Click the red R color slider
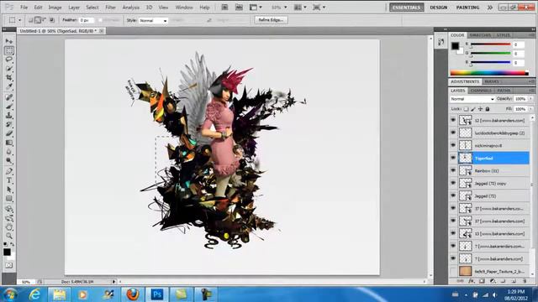This screenshot has height=302, width=538. click(490, 44)
